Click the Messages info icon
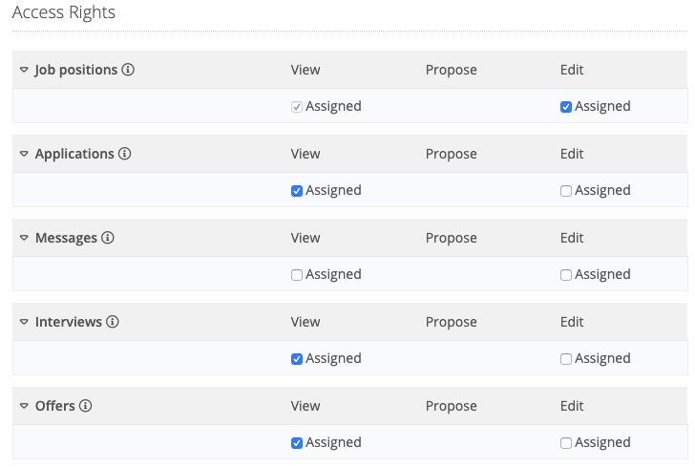 click(x=108, y=238)
